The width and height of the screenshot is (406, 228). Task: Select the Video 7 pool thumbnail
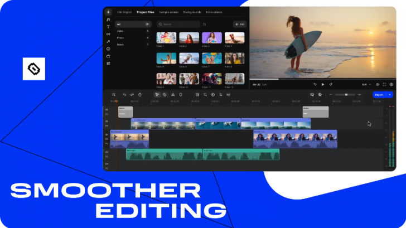tap(212, 58)
